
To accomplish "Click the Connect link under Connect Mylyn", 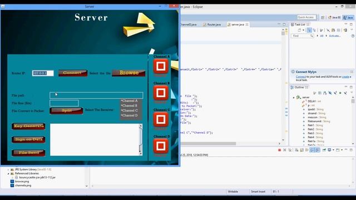I will [301, 77].
